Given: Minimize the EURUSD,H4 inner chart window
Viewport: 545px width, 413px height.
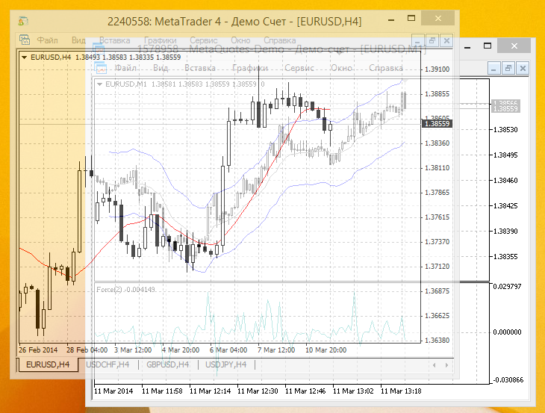Looking at the screenshot, I should 418,40.
